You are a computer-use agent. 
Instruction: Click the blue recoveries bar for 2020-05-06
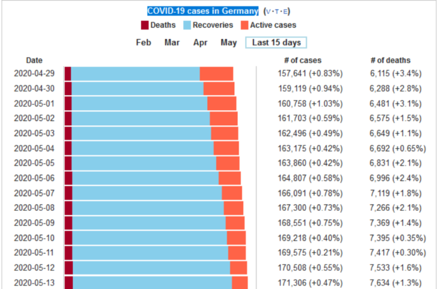[x=145, y=178]
